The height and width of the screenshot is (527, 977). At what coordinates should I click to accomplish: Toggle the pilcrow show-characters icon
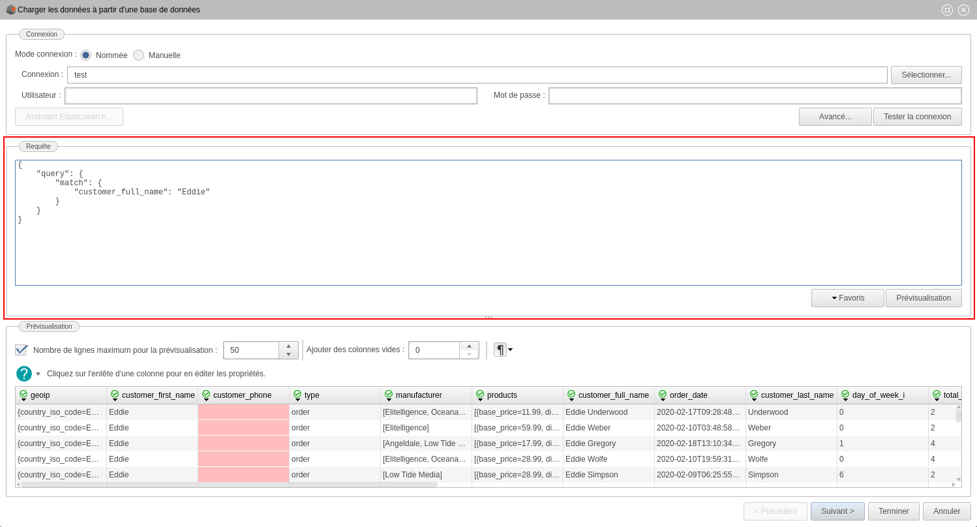[500, 350]
